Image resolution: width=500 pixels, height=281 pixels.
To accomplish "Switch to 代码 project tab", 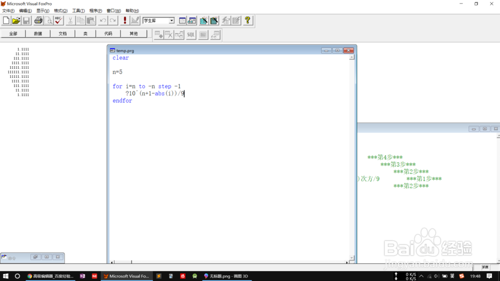I will coord(108,34).
